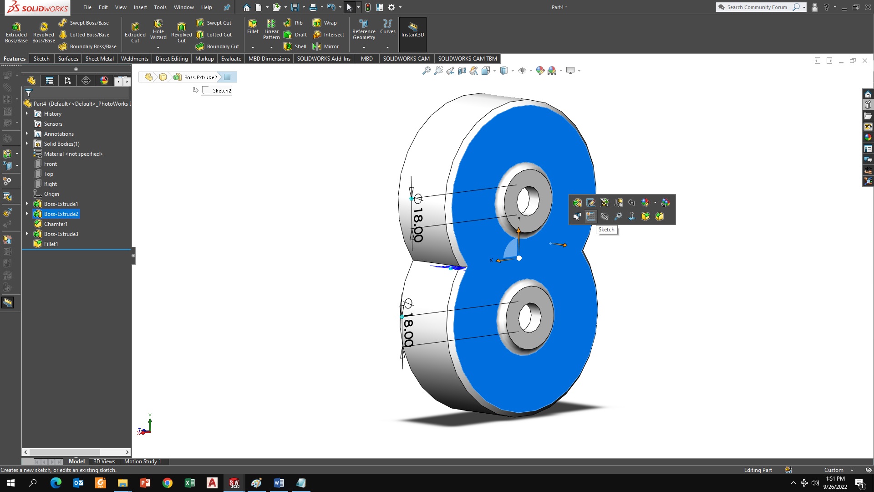Click the Extruded Cut tool
The image size is (874, 492).
[x=135, y=32]
